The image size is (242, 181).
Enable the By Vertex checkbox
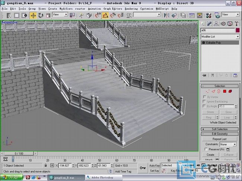(x=204, y=97)
